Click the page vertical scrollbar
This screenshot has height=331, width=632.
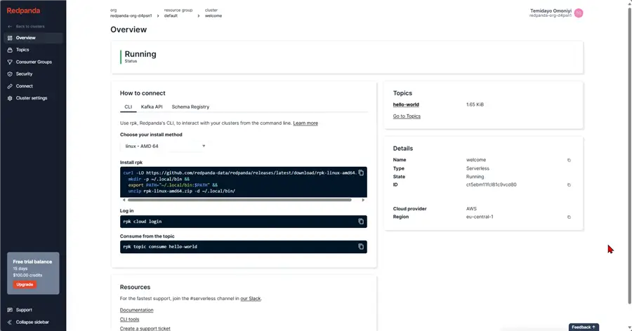click(629, 155)
